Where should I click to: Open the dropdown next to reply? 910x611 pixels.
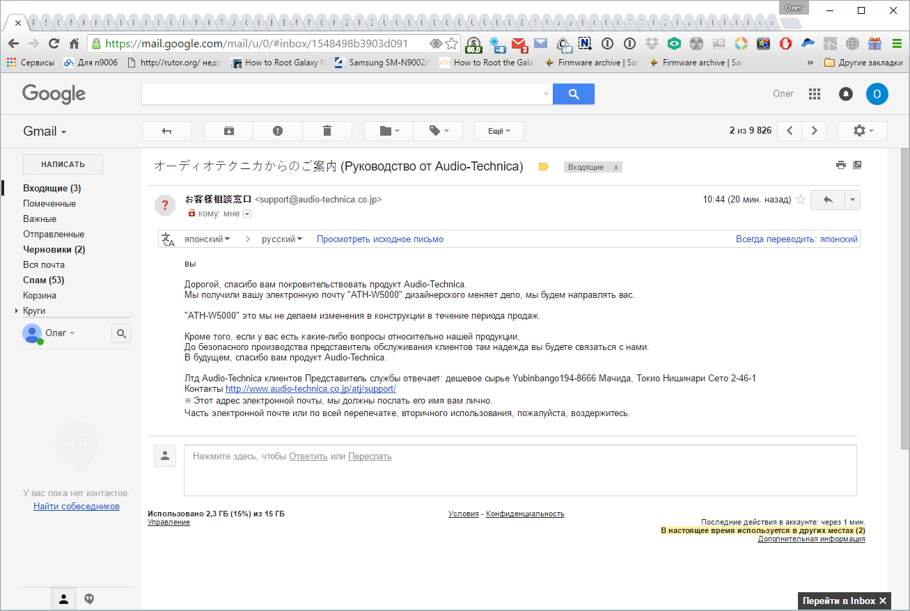tap(853, 200)
